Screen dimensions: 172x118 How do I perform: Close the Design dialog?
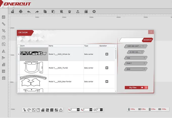tap(151, 32)
